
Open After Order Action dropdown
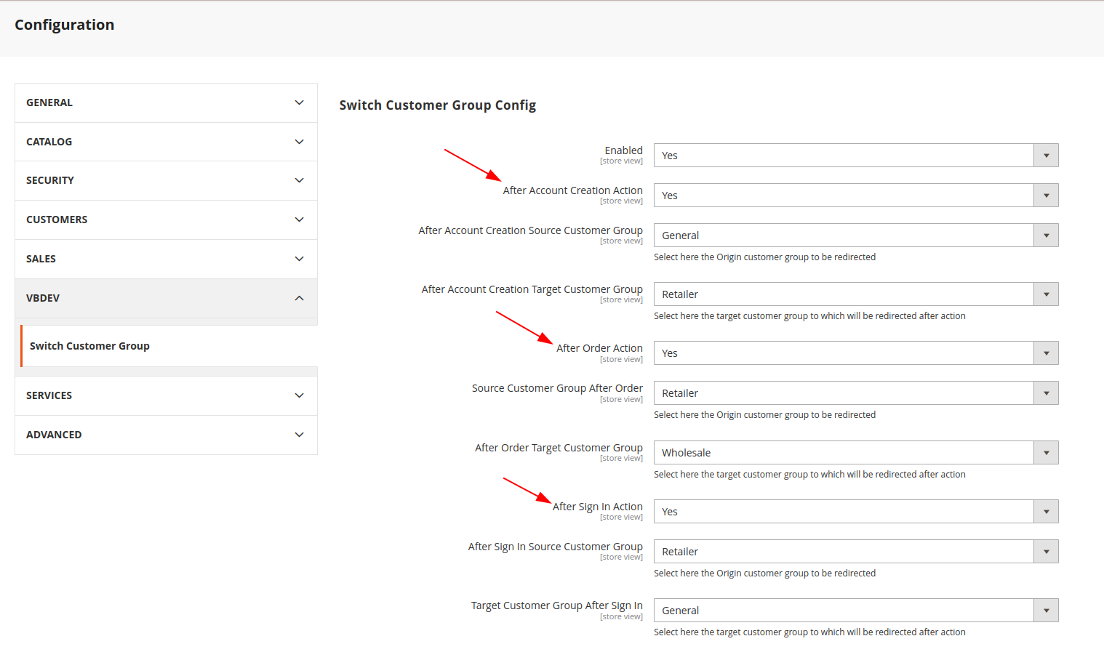pyautogui.click(x=855, y=353)
